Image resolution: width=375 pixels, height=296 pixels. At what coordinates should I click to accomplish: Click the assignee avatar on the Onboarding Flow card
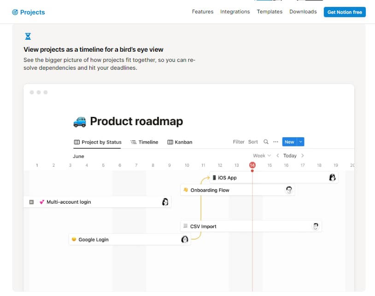289,189
